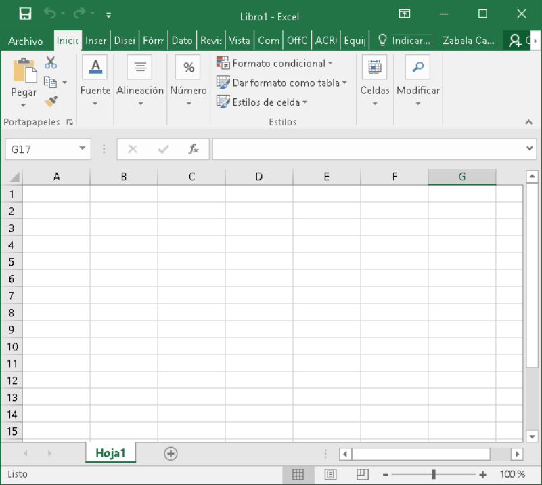Viewport: 542px width, 485px height.
Task: Click the Cut scissors icon
Action: [51, 63]
